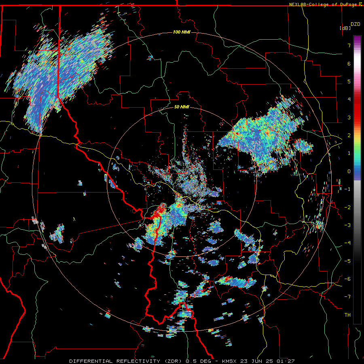Click the "7" value on the scale
The width and height of the screenshot is (364, 364).
tap(349, 45)
